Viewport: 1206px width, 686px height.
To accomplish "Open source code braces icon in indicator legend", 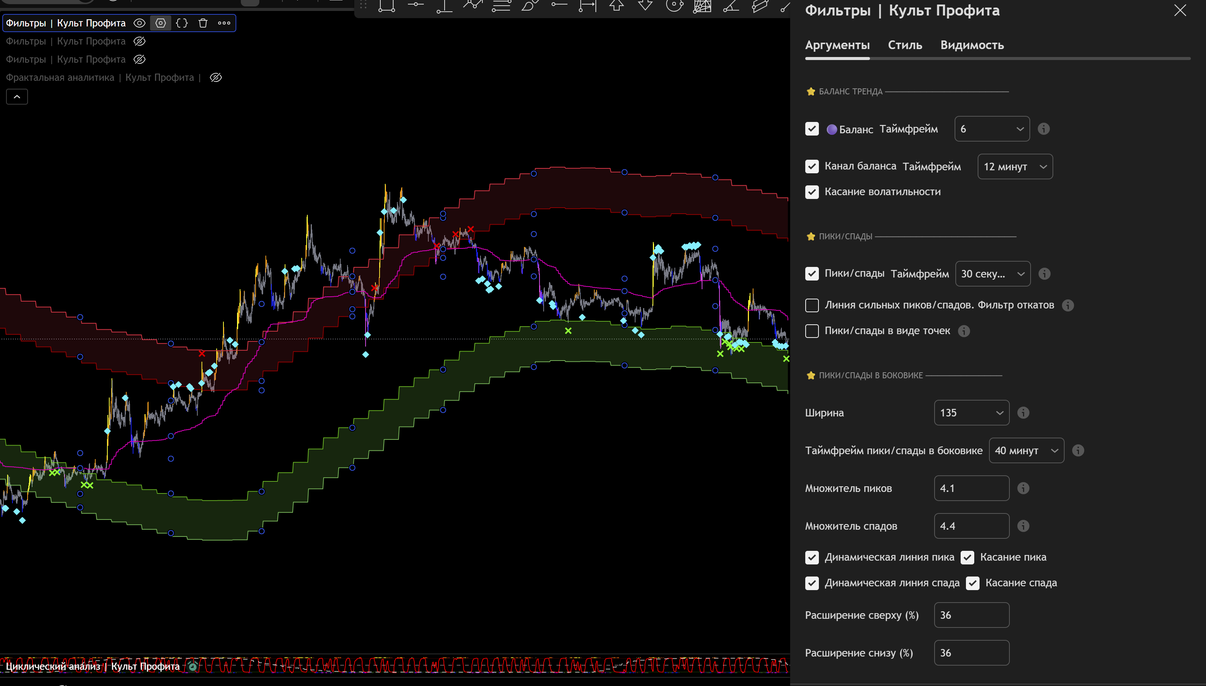I will [x=181, y=23].
